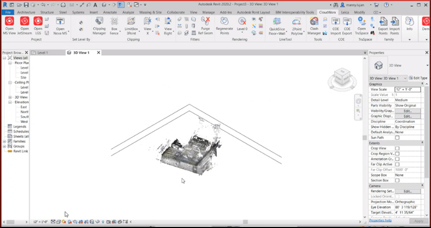Screen dimensions: 431x228
Task: Open the Properties help link
Action: [x=380, y=221]
